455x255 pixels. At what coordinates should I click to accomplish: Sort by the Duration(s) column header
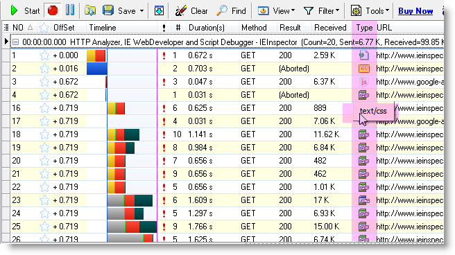click(206, 28)
